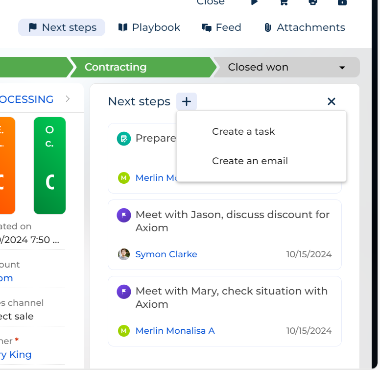Viewport: 380px width, 370px height.
Task: Click the play/run icon next to Close
Action: click(254, 2)
